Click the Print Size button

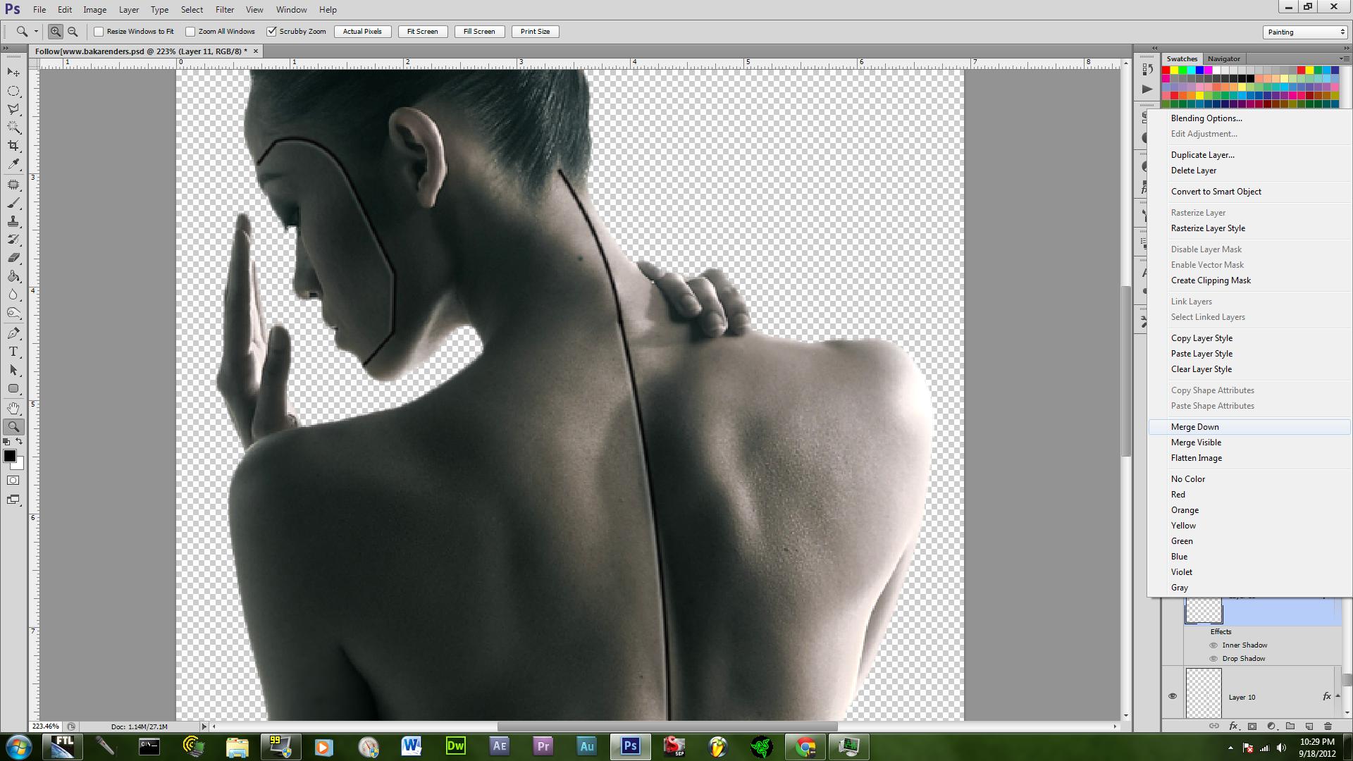(536, 32)
